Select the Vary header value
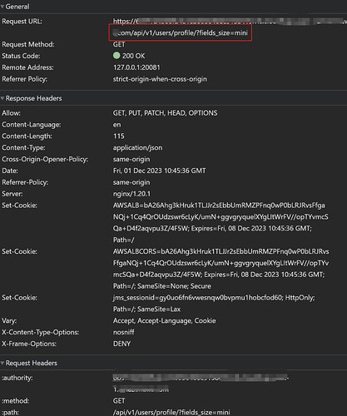This screenshot has height=416, width=347. [164, 321]
